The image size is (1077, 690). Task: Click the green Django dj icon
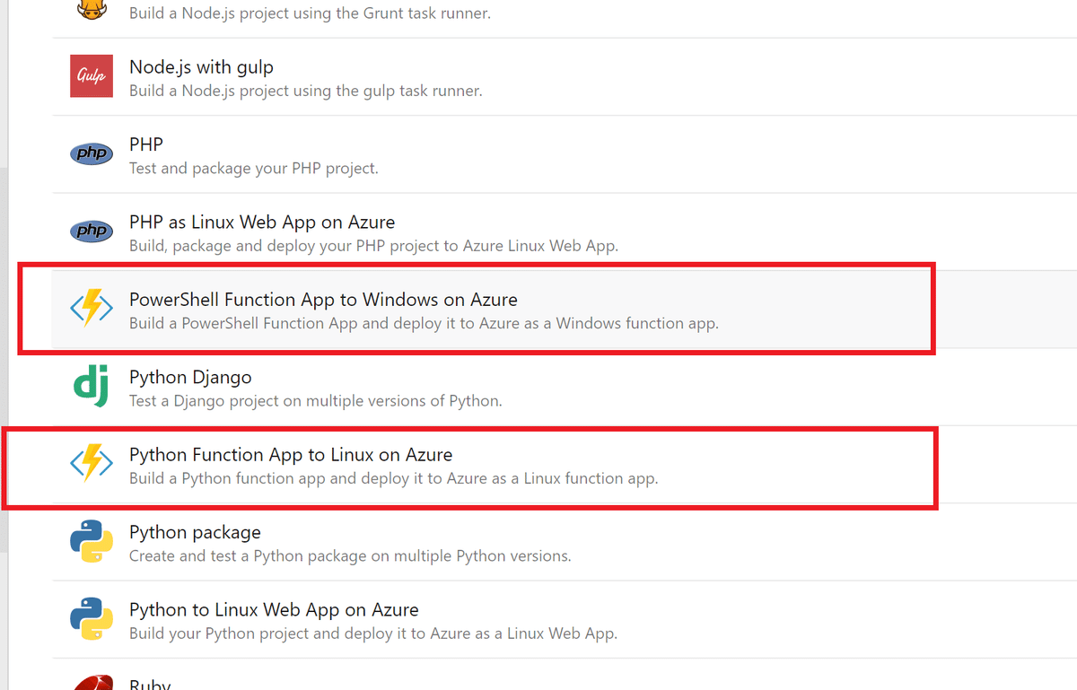point(92,387)
